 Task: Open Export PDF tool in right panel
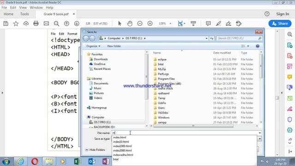click(x=290, y=45)
